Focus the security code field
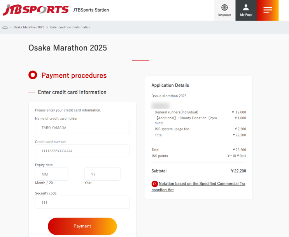Screen dimensions: 289x237 [82, 202]
